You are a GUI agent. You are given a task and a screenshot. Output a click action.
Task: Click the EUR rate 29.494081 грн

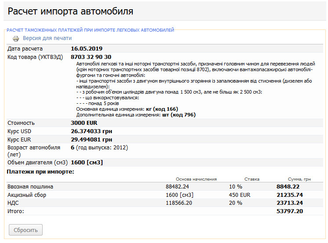coord(91,139)
